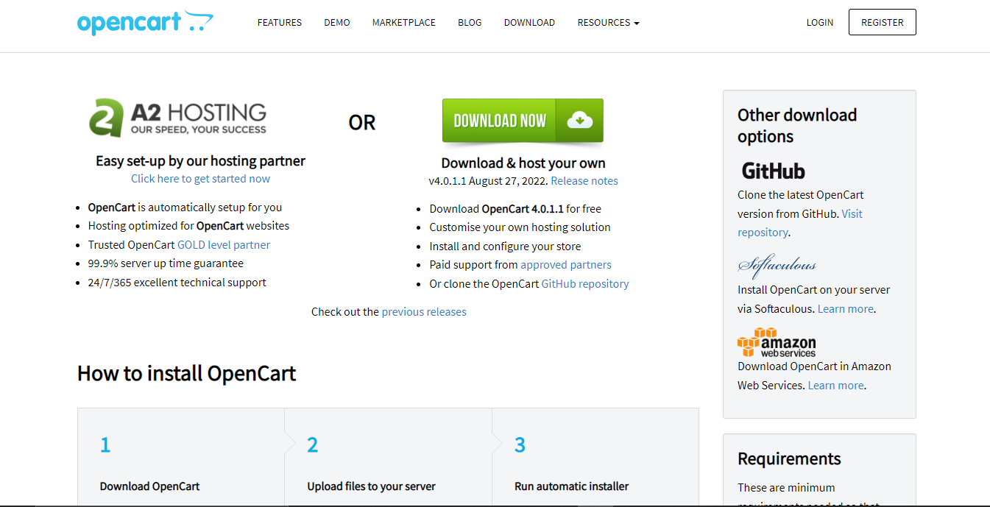Screen dimensions: 990x507
Task: Open the Demo menu item
Action: click(x=337, y=23)
